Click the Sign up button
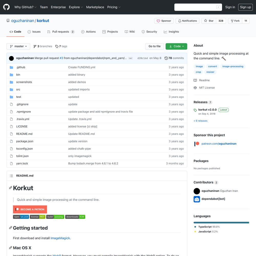 click(x=246, y=7)
